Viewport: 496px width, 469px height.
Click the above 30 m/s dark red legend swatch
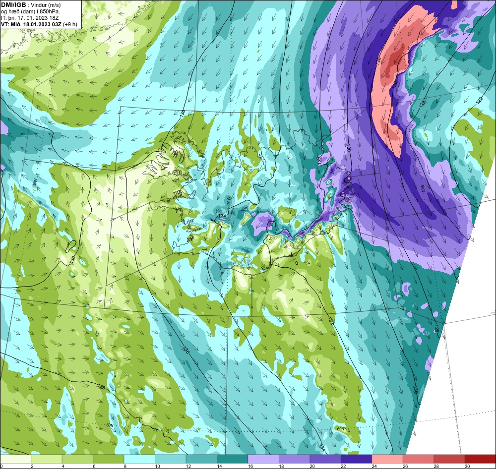[x=481, y=459]
